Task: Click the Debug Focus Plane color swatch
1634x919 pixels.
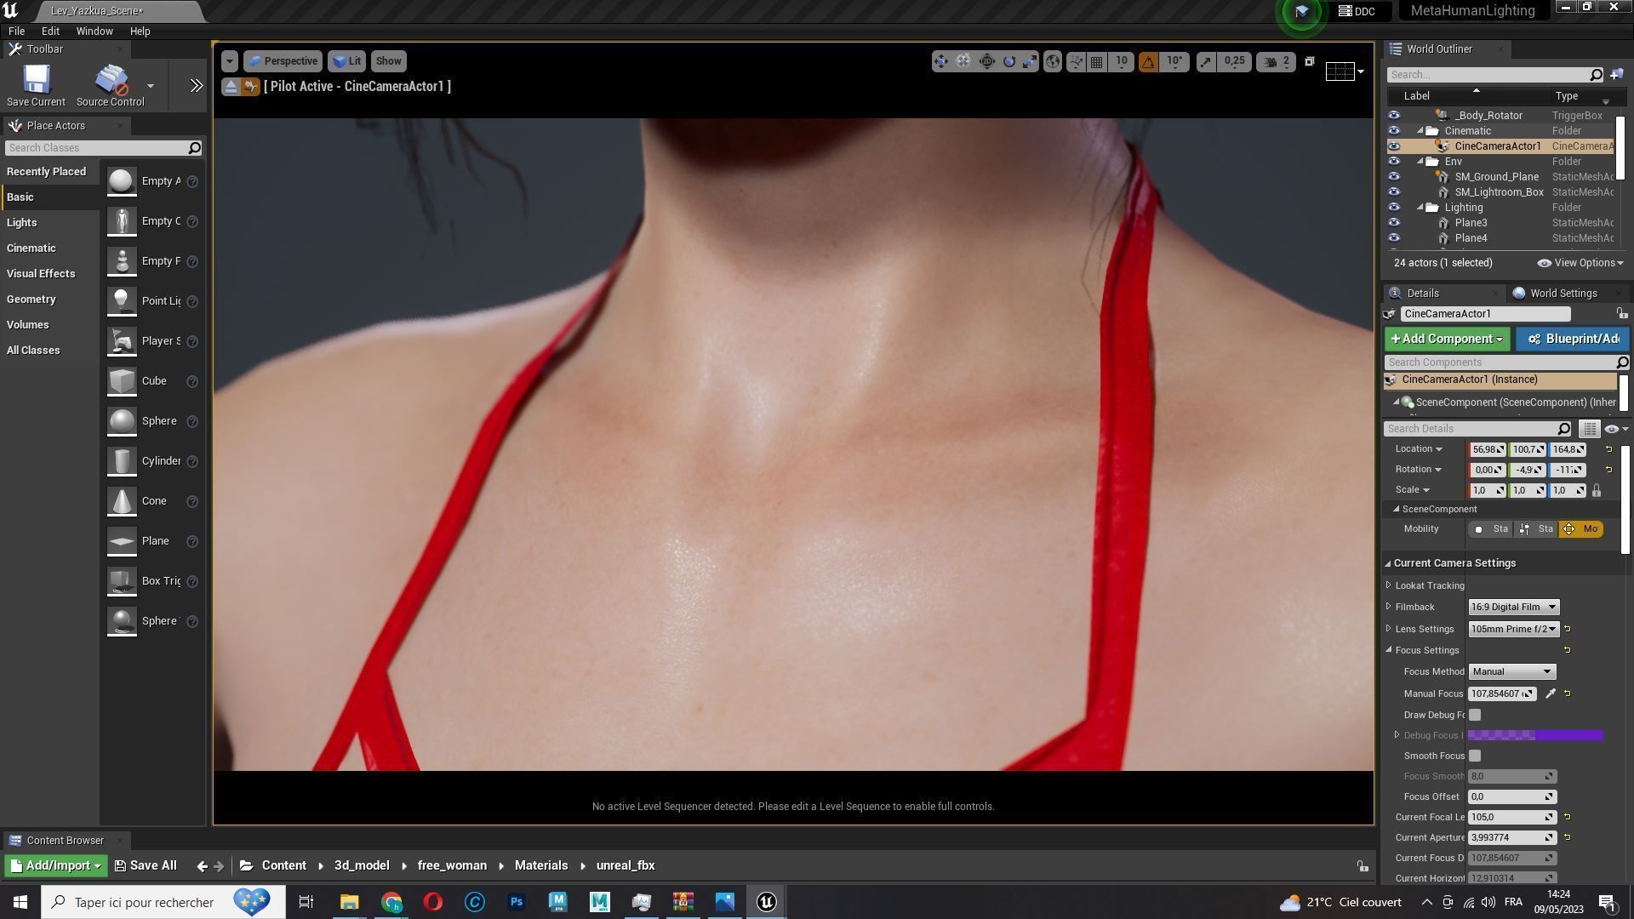Action: pyautogui.click(x=1535, y=735)
